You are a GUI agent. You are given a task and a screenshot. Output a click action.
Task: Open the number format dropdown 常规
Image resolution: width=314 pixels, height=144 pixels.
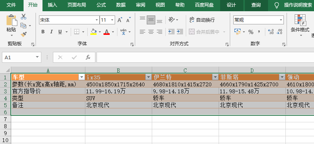[281, 20]
